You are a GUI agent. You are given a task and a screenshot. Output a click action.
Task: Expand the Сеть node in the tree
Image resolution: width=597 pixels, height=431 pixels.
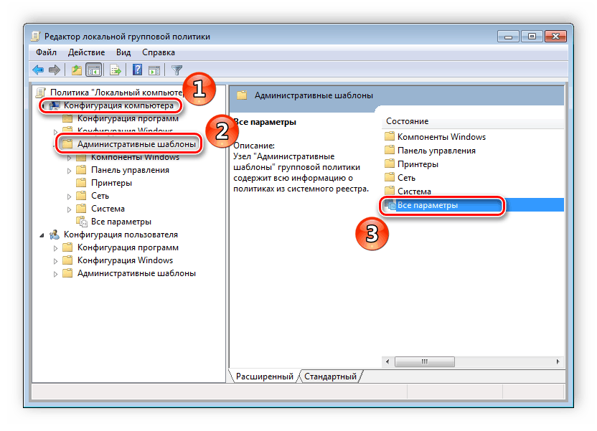pos(70,196)
